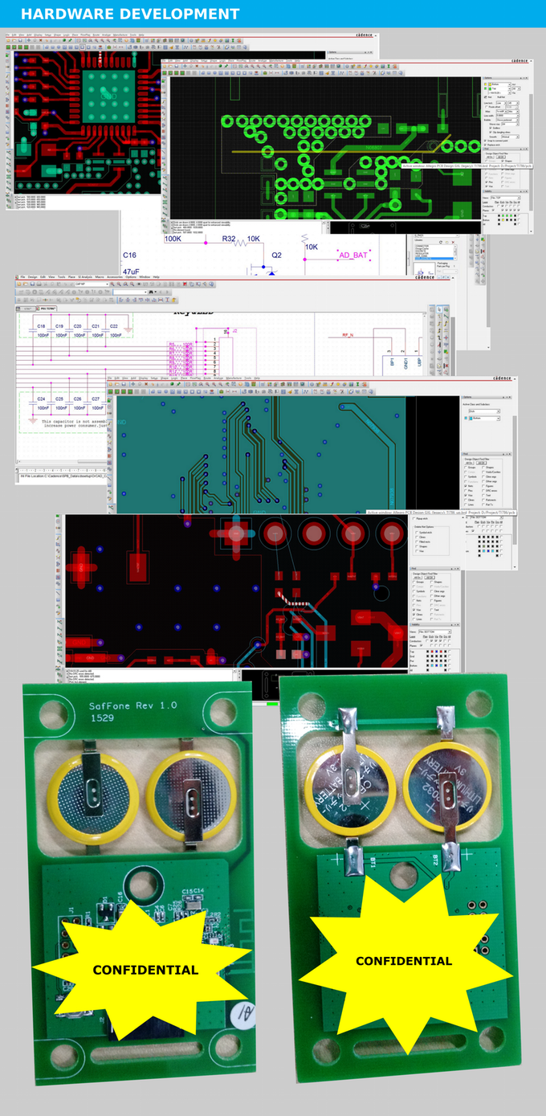Open File: BOTTOM views dropdown in red PCB window
The width and height of the screenshot is (546, 1116).
[435, 632]
